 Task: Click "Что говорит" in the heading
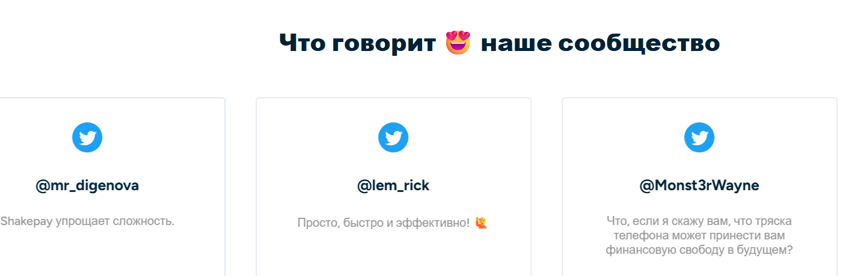coord(358,43)
